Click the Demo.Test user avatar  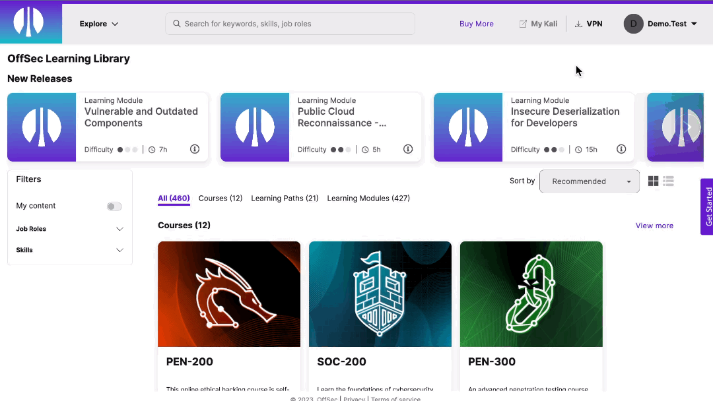point(633,24)
